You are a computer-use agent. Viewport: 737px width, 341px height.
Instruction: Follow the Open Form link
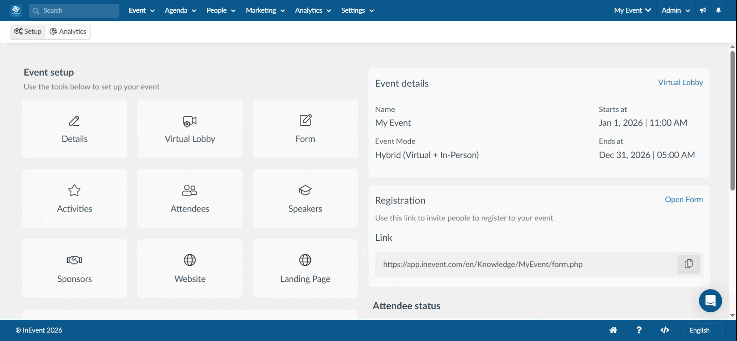684,199
